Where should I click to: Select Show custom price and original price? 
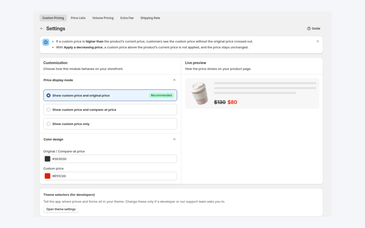tap(110, 95)
